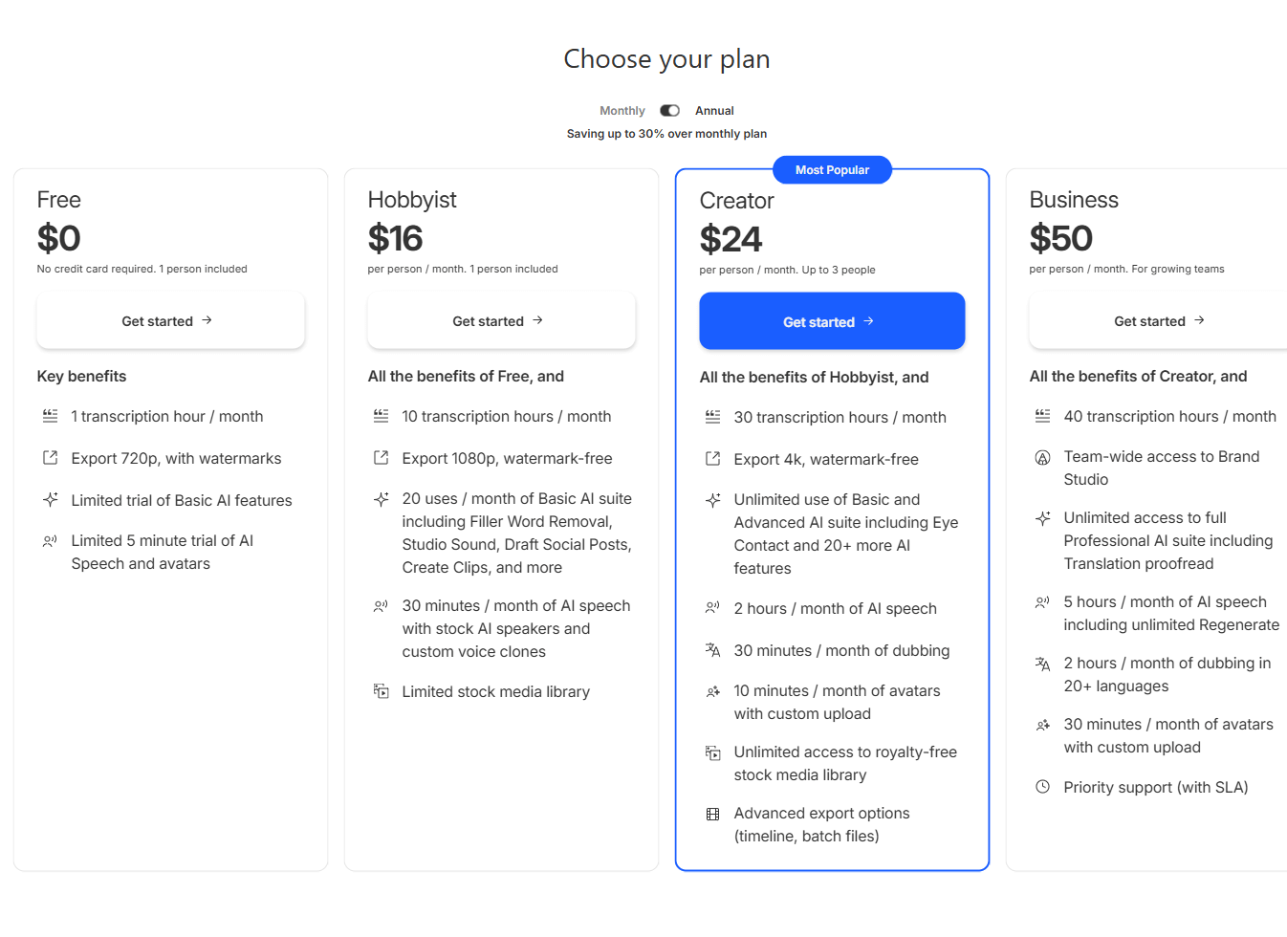Image resolution: width=1287 pixels, height=937 pixels.
Task: Click the Most Popular badge
Action: (x=832, y=170)
